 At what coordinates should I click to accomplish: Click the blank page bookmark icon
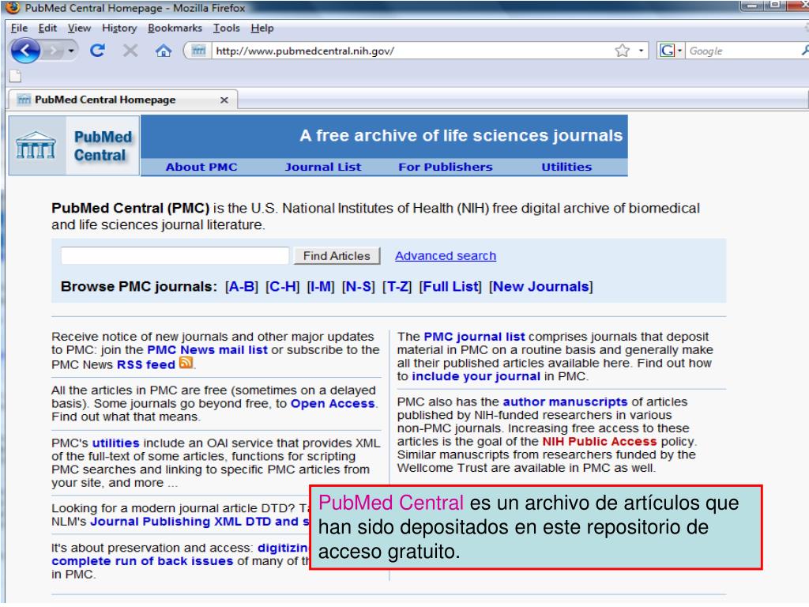[x=16, y=77]
